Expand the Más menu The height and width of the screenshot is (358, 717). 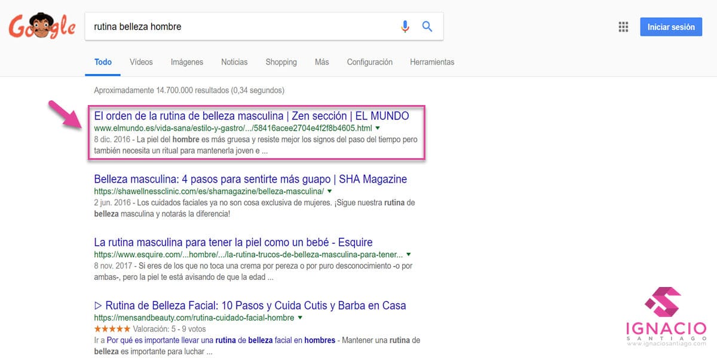(322, 62)
